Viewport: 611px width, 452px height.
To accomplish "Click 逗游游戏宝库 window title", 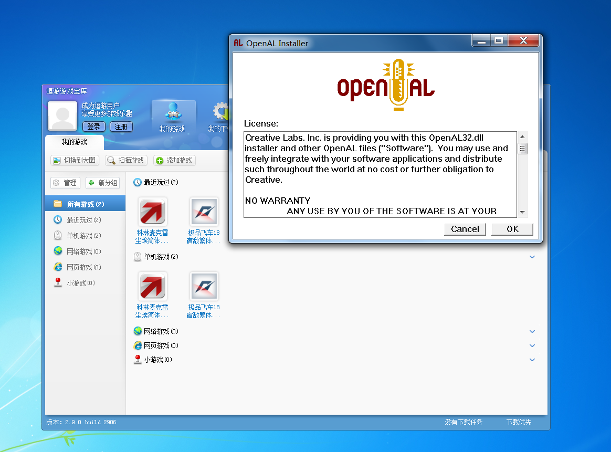I will [67, 91].
